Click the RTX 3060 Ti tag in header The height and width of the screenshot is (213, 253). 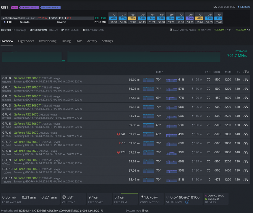click(29, 7)
